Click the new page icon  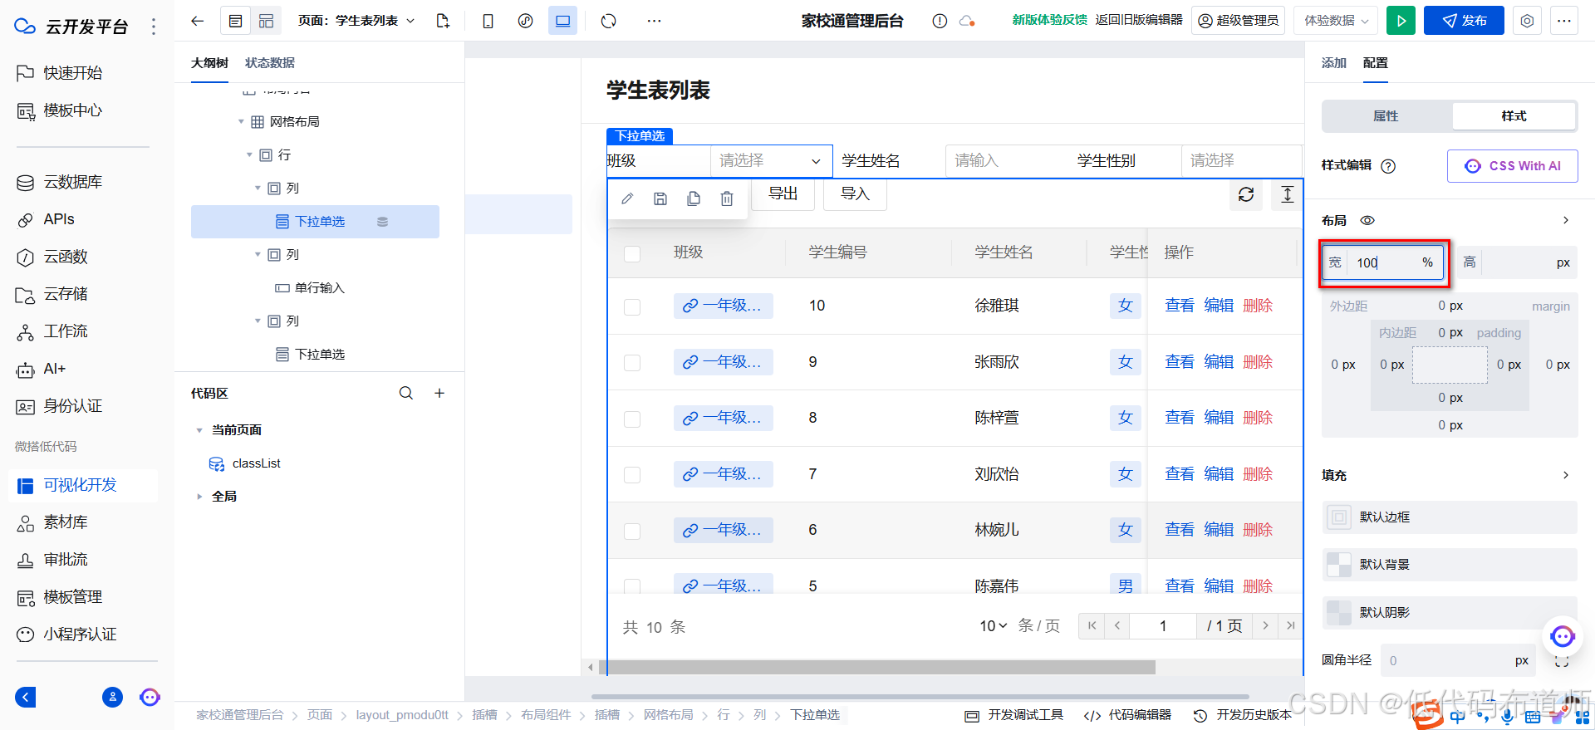point(443,21)
